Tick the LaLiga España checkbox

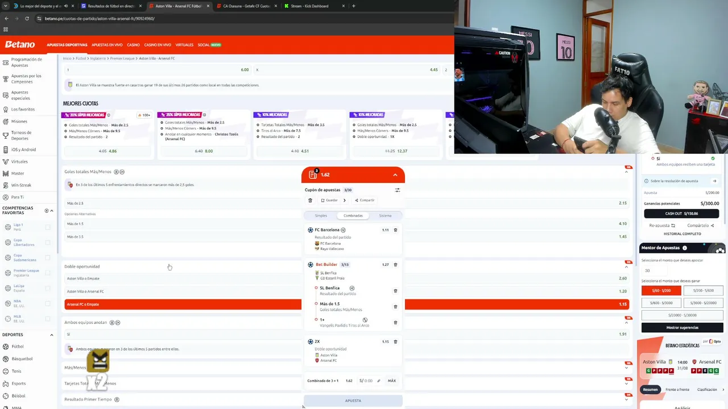tap(48, 289)
